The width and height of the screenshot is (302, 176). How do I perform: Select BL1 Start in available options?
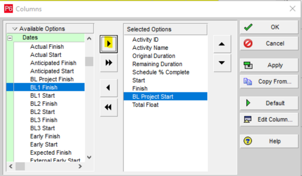[x=43, y=96]
